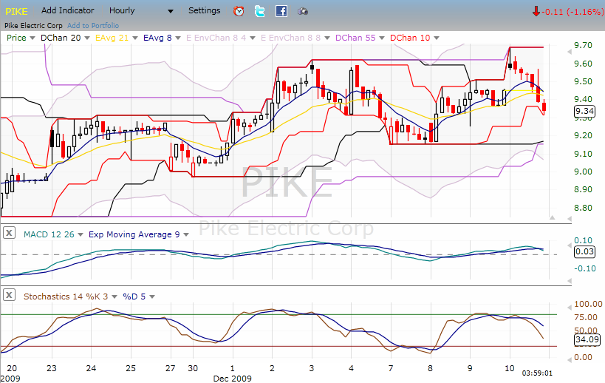Click the triangle arrow beside Stochastics 0.00 label
Image resolution: width=605 pixels, height=383 pixels.
569,360
